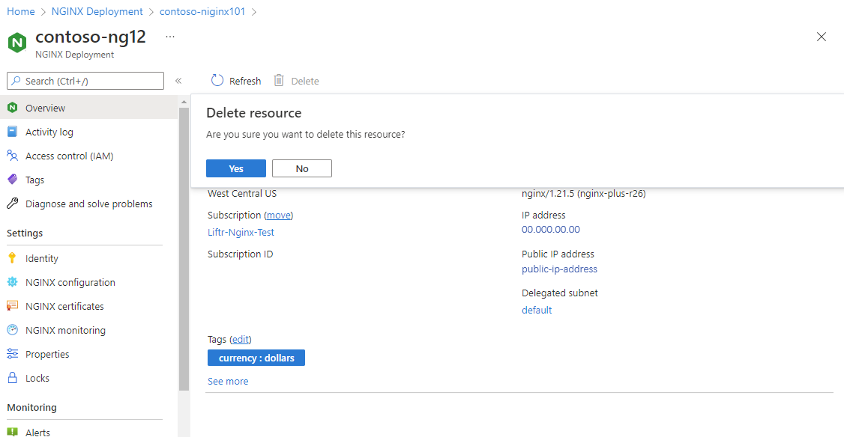
Task: Click the NGINX monitoring gauge icon
Action: [x=13, y=330]
